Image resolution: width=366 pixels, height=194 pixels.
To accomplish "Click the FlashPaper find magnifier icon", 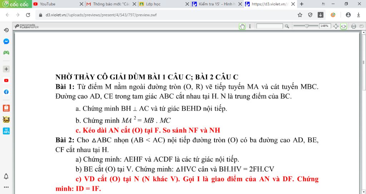I will point(287,26).
